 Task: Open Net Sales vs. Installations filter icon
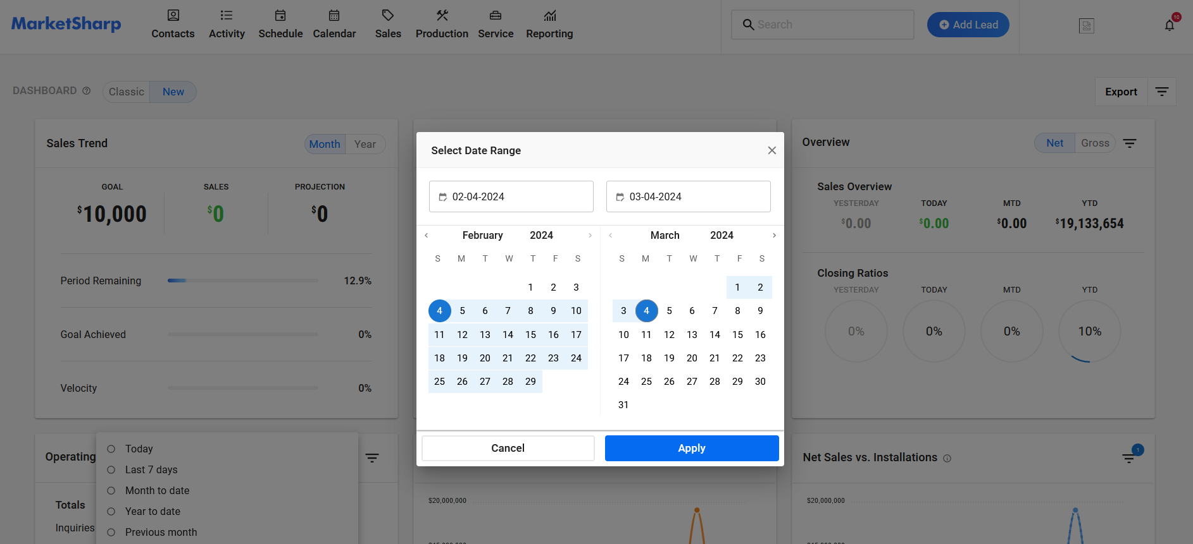(x=1129, y=458)
